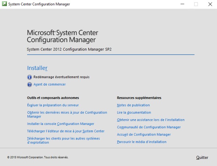The width and height of the screenshot is (217, 166).
Task: Open the Avant de commencer link
Action: coord(50,85)
